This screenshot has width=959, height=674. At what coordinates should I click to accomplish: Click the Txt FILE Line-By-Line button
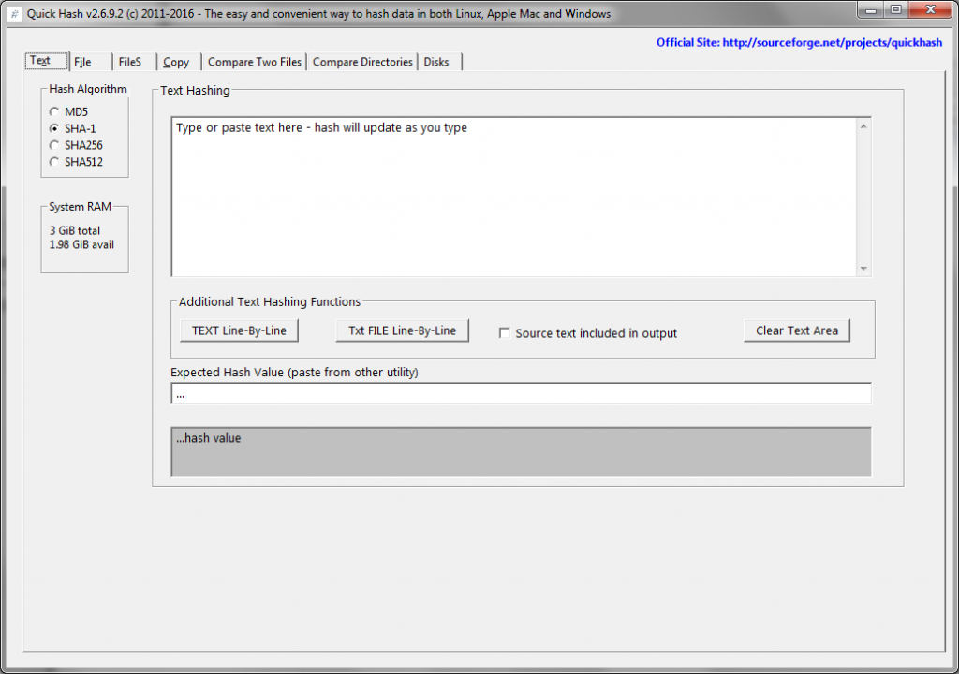pyautogui.click(x=402, y=330)
